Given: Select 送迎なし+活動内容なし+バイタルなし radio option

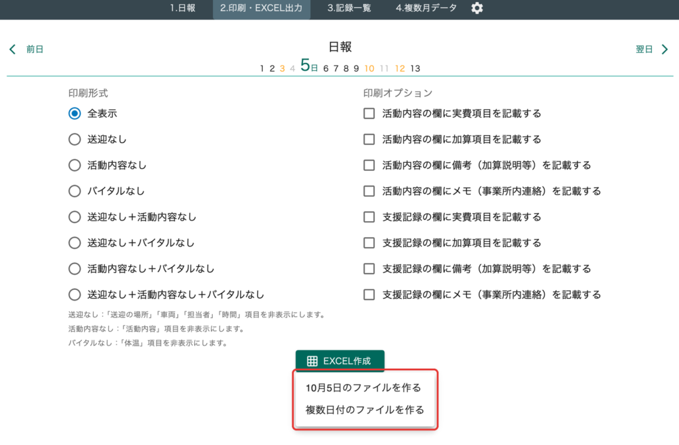Looking at the screenshot, I should pyautogui.click(x=74, y=295).
